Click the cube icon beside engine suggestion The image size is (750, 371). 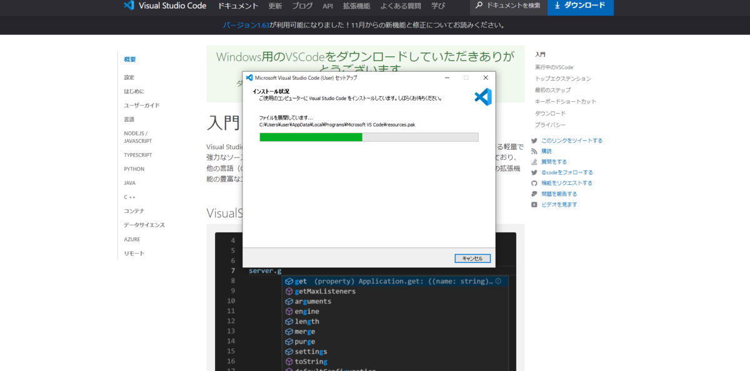click(x=289, y=311)
